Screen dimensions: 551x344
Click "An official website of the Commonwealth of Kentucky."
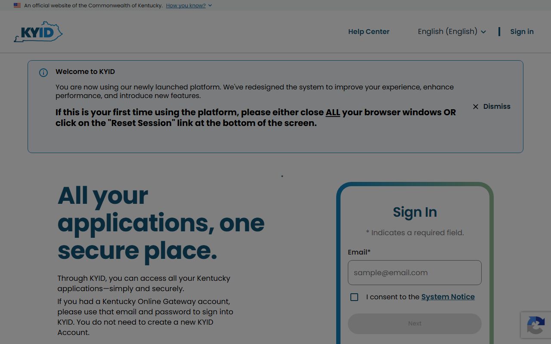93,6
